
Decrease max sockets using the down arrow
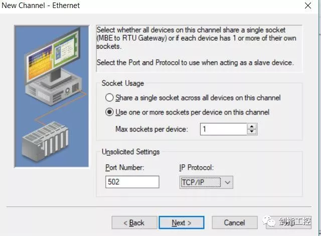252,132
